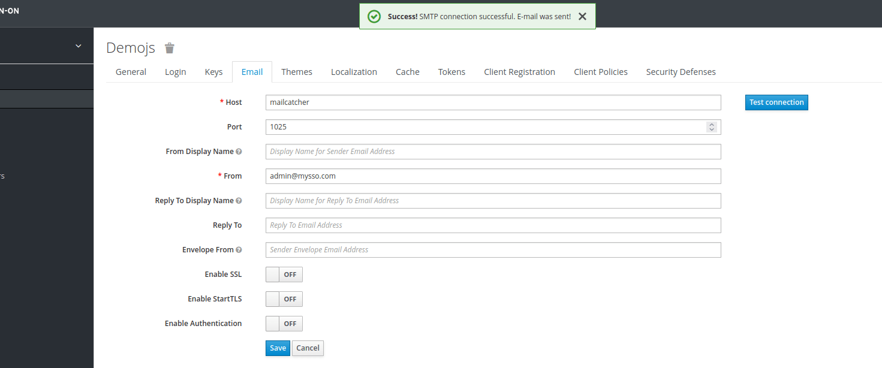This screenshot has height=368, width=882.
Task: Save the email settings
Action: tap(277, 348)
